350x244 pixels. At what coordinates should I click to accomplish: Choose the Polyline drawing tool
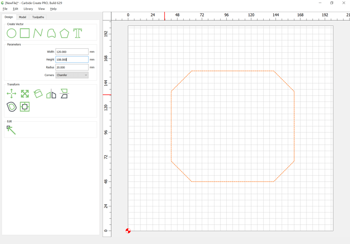click(x=38, y=33)
